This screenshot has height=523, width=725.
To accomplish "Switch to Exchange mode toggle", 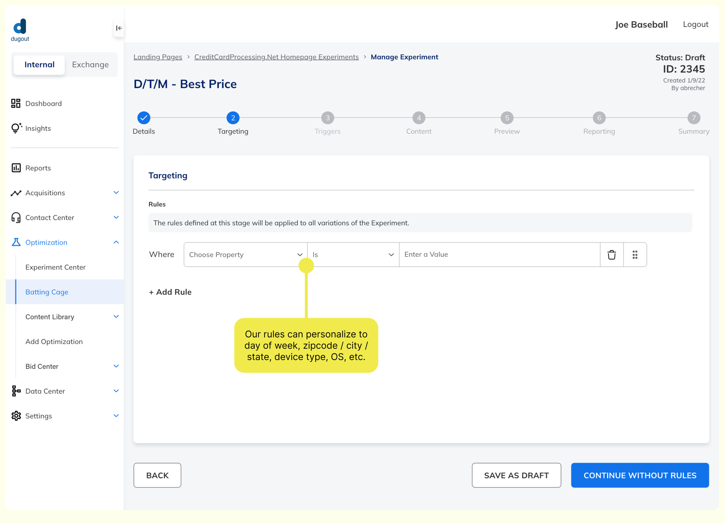I will point(90,65).
